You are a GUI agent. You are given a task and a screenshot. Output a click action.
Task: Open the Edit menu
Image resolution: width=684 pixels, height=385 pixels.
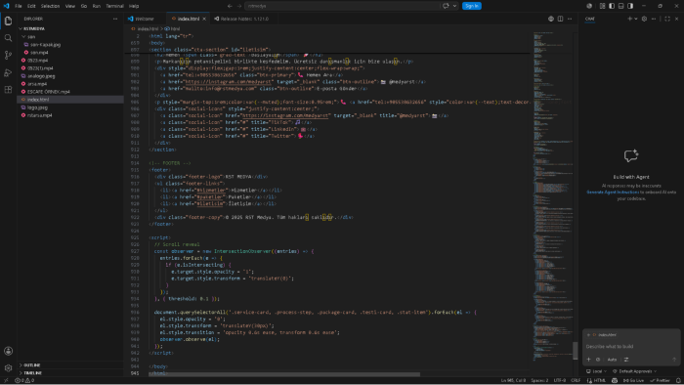(31, 6)
